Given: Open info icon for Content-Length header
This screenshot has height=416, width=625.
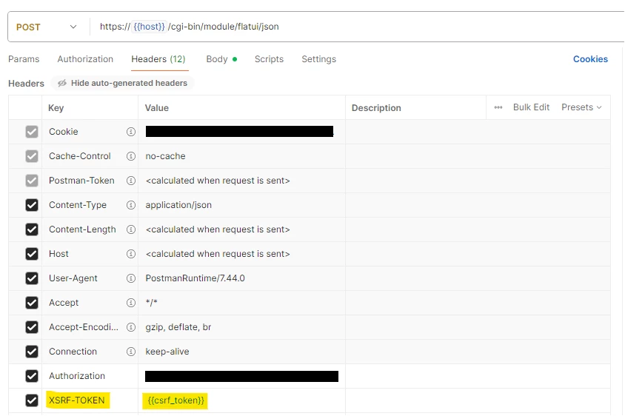Looking at the screenshot, I should [131, 229].
